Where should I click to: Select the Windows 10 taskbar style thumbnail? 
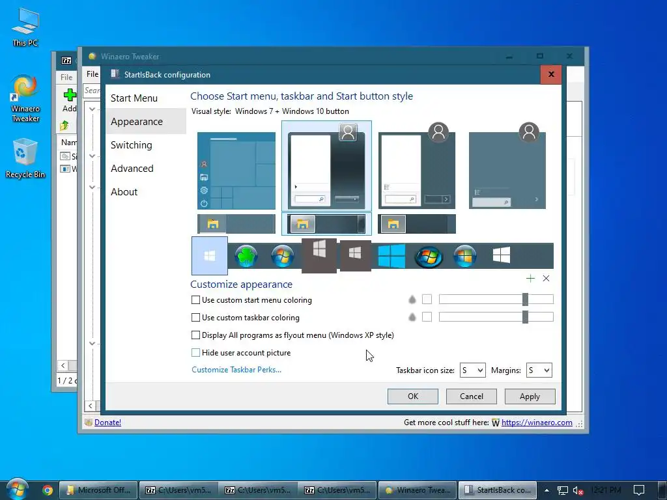point(236,224)
